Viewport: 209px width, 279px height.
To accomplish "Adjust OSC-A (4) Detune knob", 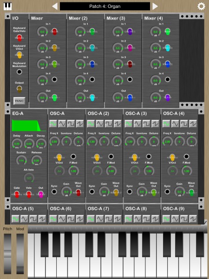I will [x=191, y=142].
